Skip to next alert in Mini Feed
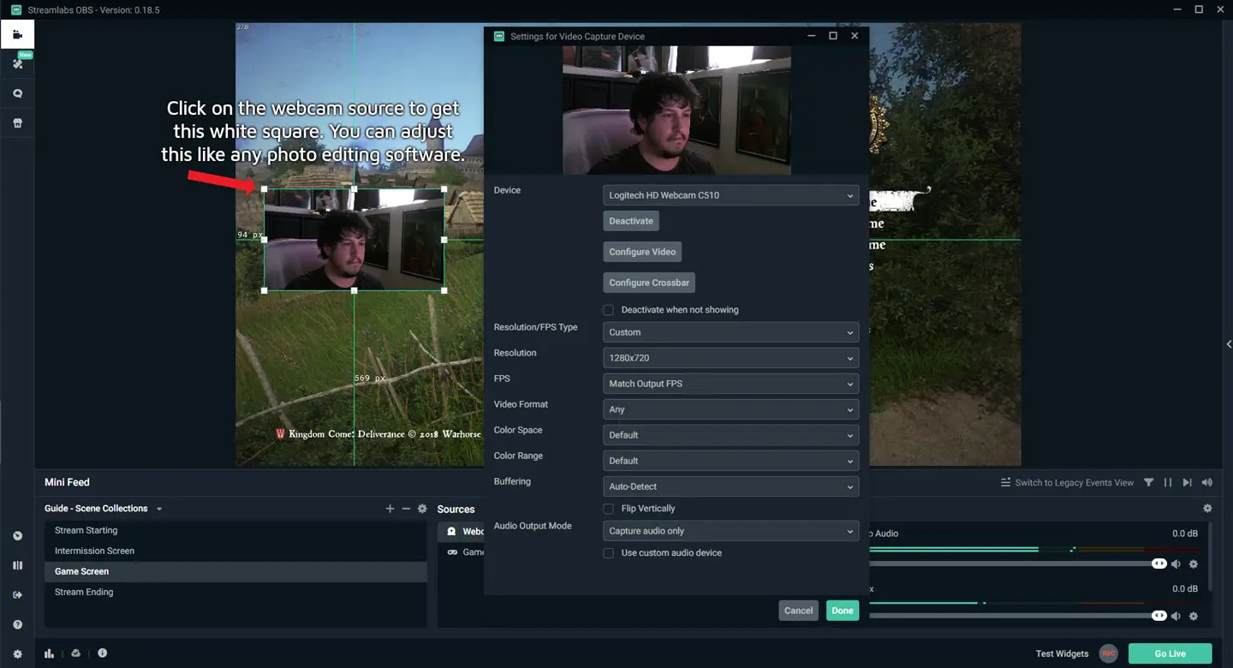This screenshot has height=668, width=1233. [x=1187, y=483]
